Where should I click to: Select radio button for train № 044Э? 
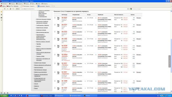(55, 18)
